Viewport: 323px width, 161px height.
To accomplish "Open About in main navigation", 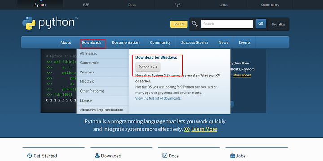I will click(x=65, y=42).
